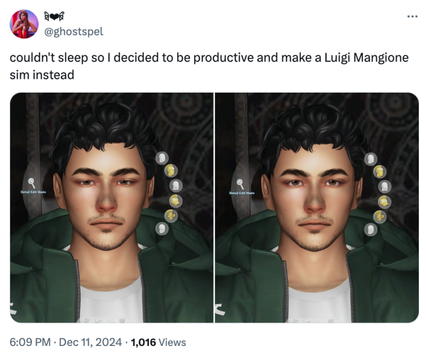Screen dimensions: 426x358
Task: Open the @ghostspel profile avatar
Action: (24, 24)
